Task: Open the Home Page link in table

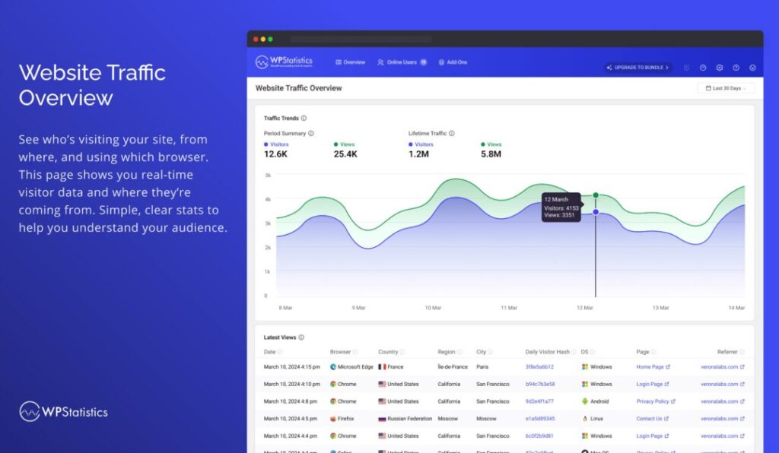Action: 652,366
